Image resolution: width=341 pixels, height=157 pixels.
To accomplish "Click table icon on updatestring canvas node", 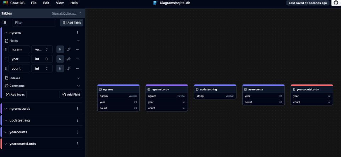I will tap(197, 90).
